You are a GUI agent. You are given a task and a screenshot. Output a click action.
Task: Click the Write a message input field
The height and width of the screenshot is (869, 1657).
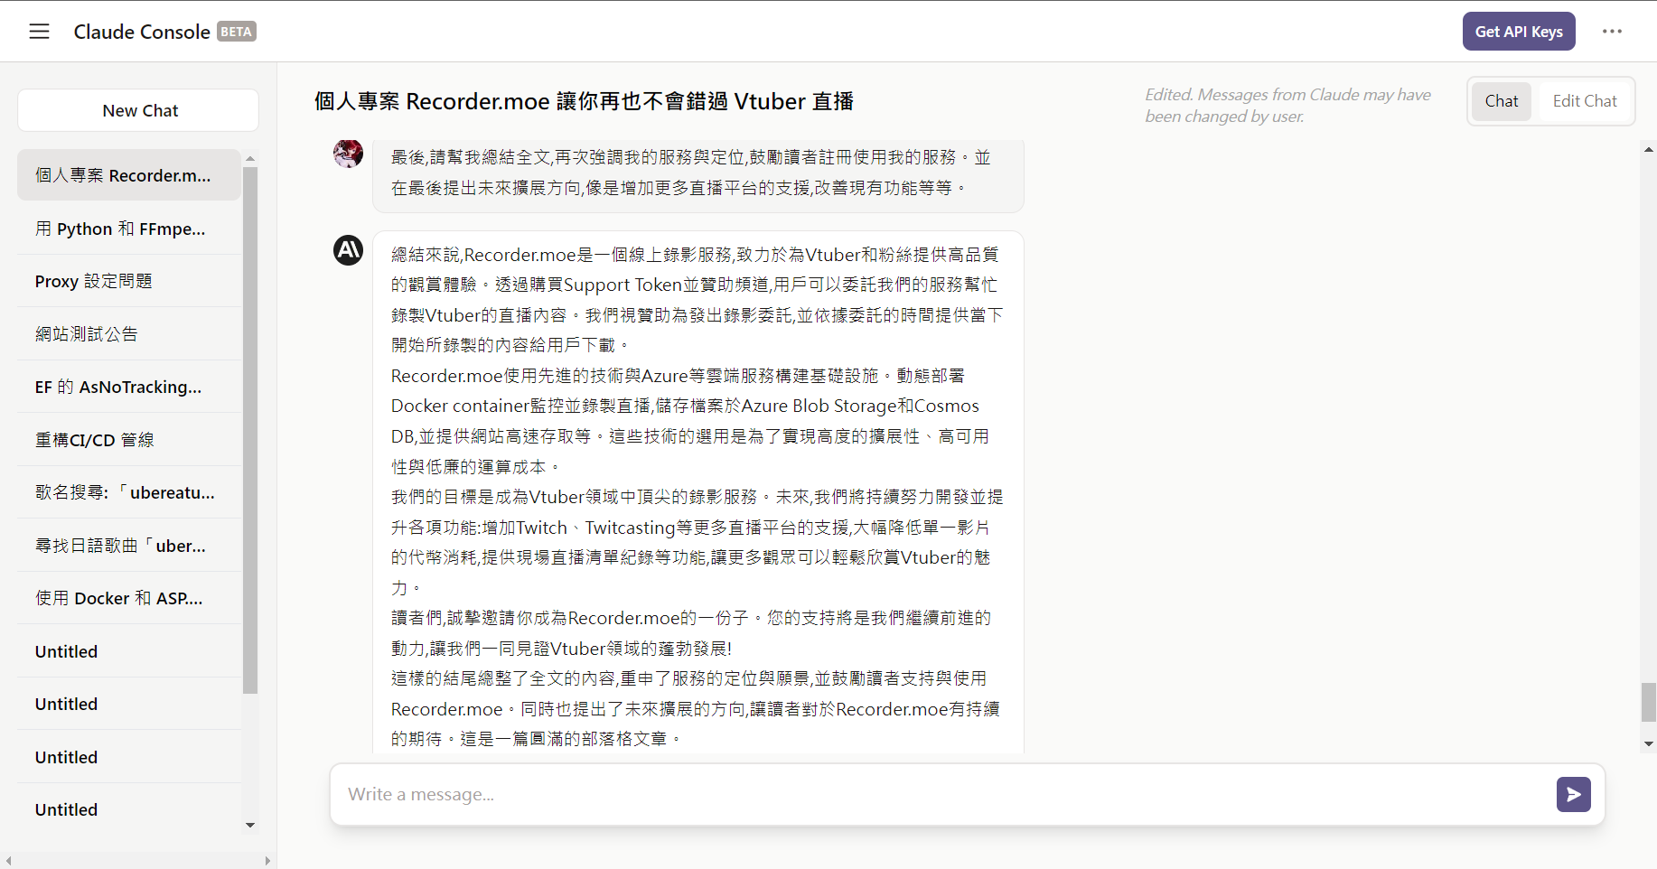click(x=940, y=794)
